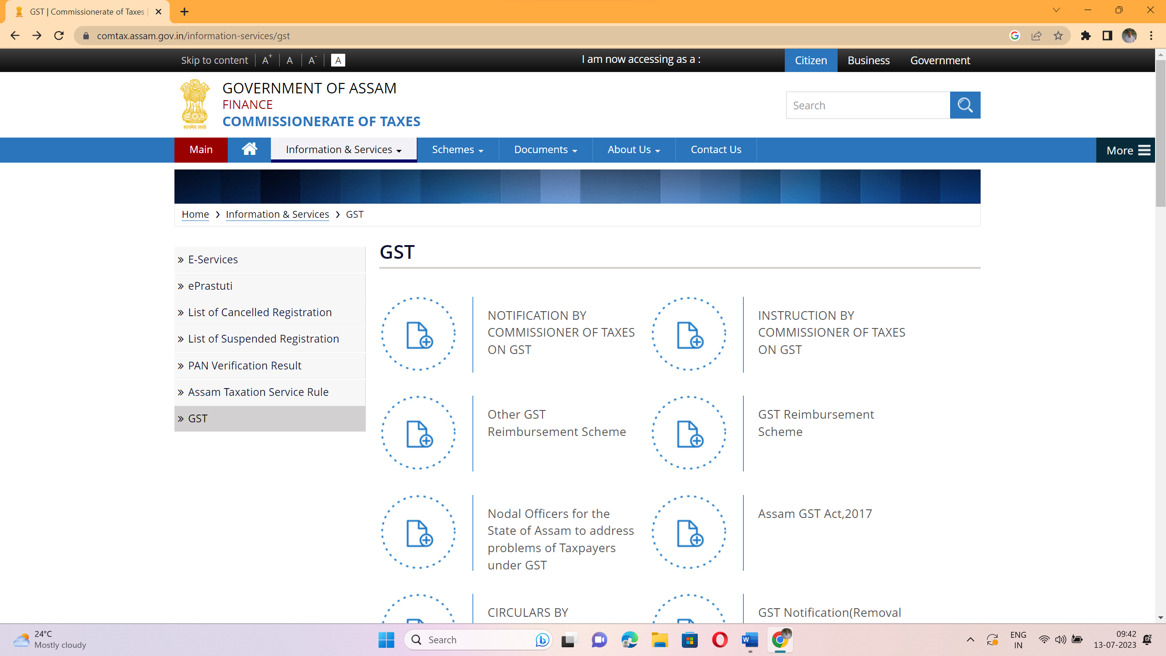
Task: Click the share page icon in address bar
Action: pyautogui.click(x=1036, y=36)
